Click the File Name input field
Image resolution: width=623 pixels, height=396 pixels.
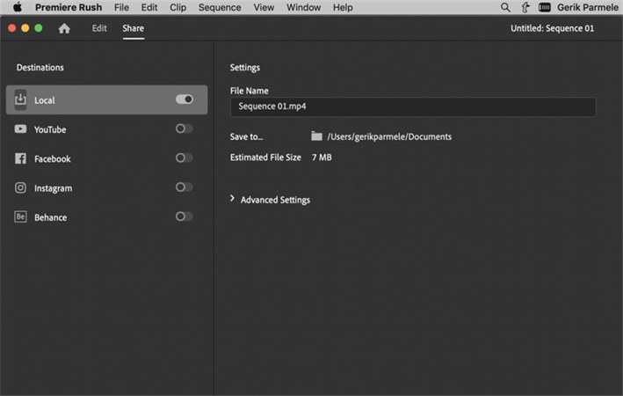tap(412, 106)
